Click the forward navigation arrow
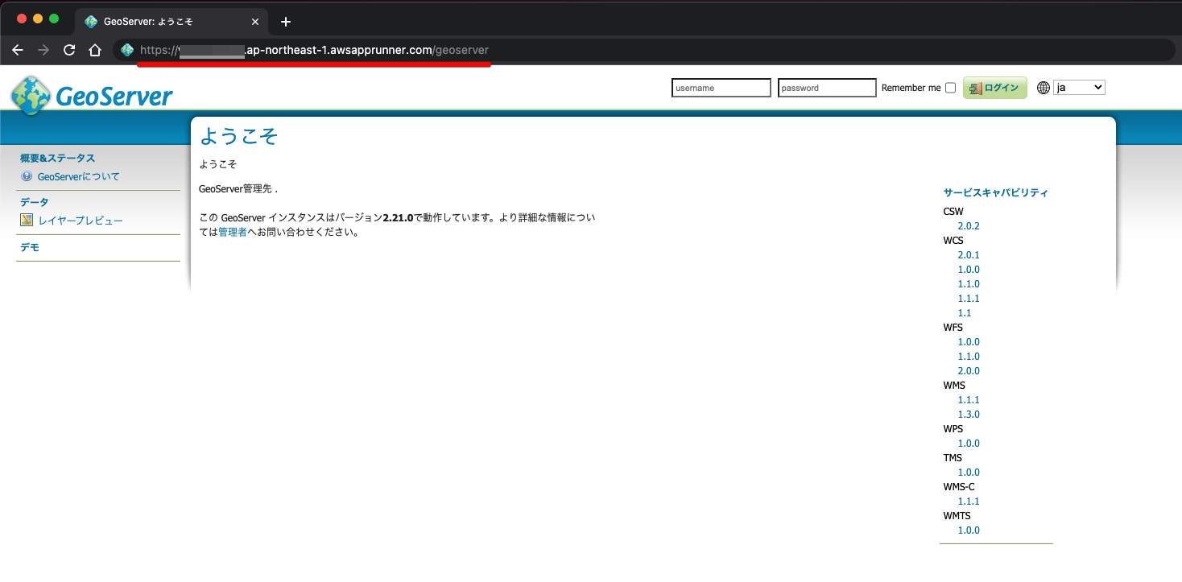Viewport: 1182px width, 582px height. click(43, 49)
